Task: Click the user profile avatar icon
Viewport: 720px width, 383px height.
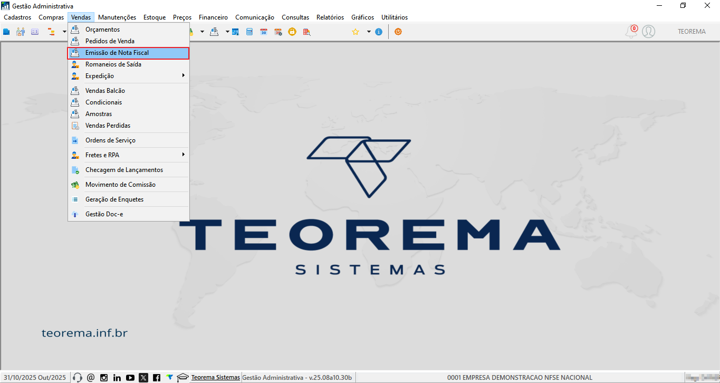Action: tap(648, 32)
